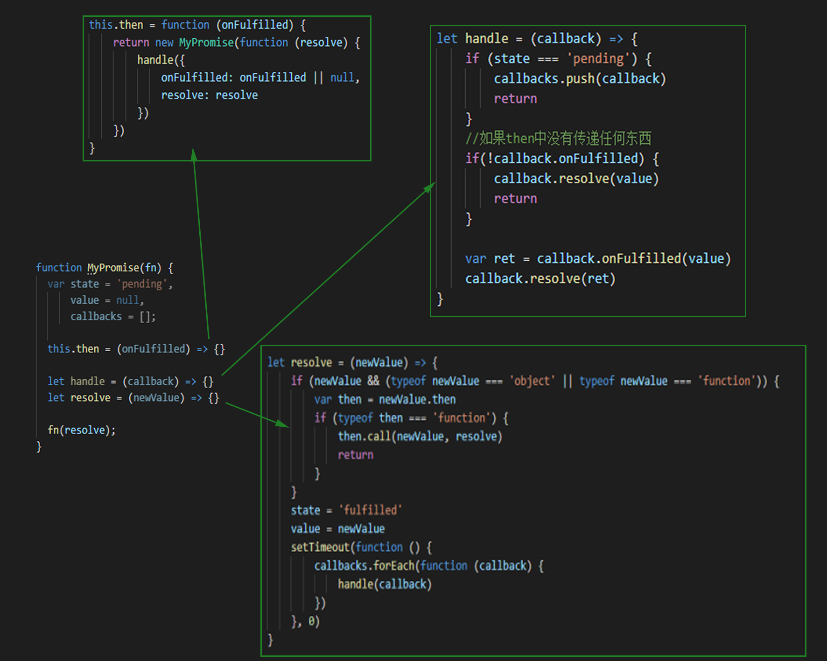Click the "value = newValue" assignment line

point(338,529)
